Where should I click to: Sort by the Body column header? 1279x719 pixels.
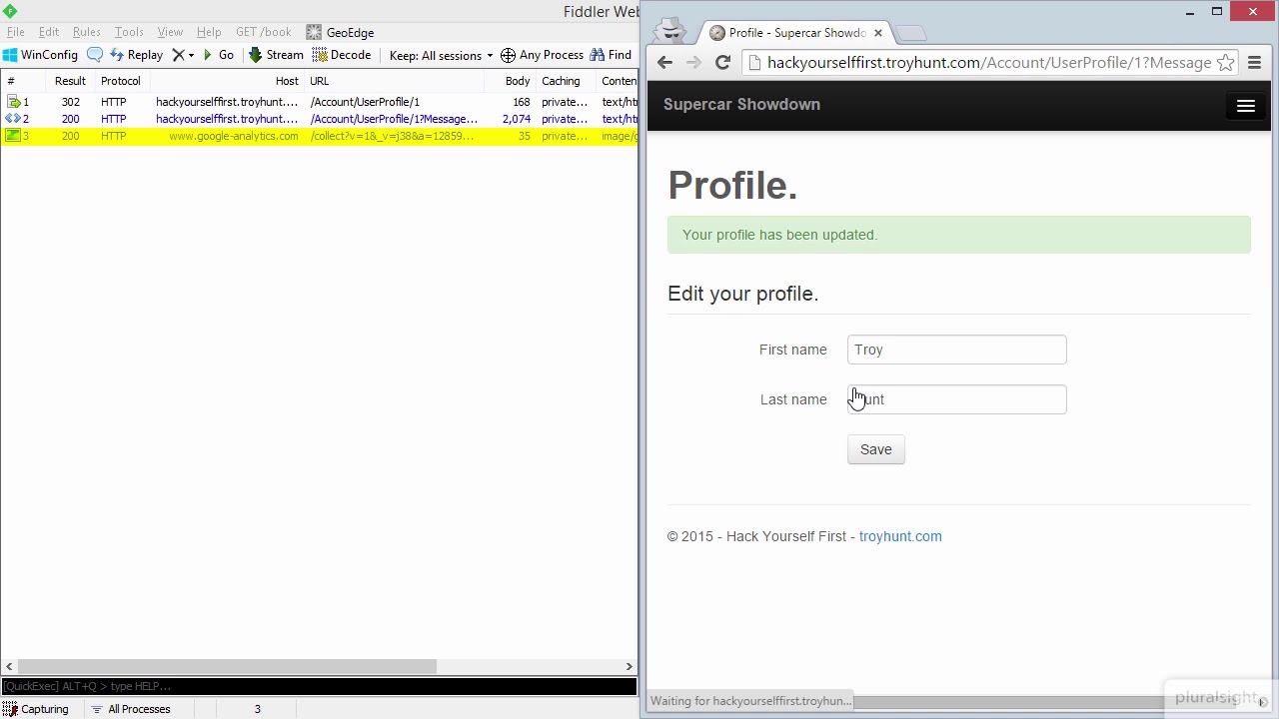[511, 81]
